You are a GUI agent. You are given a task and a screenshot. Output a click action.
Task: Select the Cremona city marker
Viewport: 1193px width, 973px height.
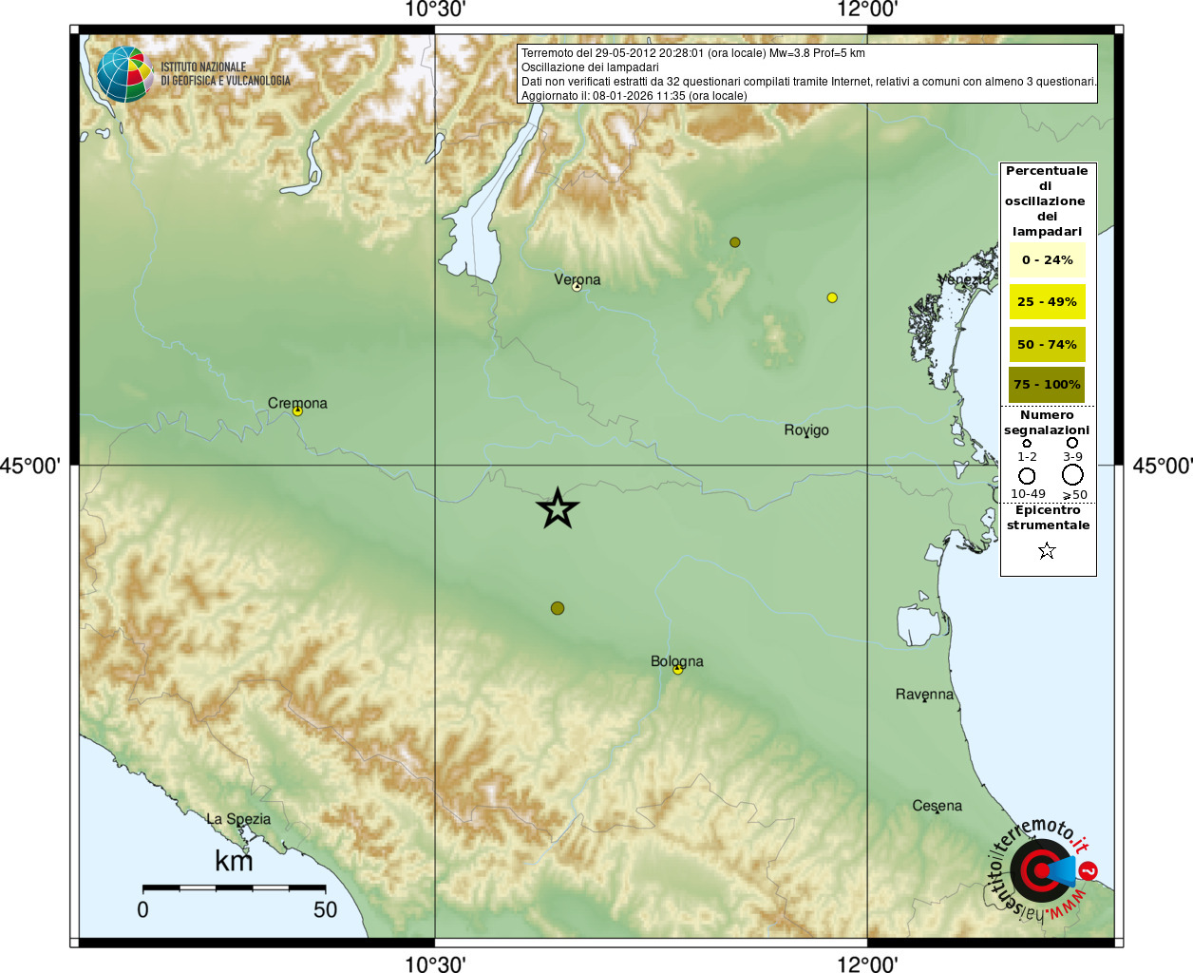click(297, 410)
